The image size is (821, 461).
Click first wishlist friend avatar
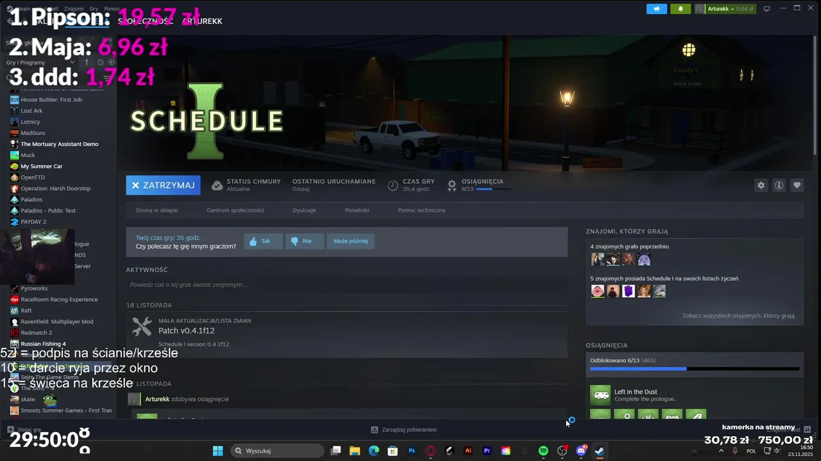[597, 291]
